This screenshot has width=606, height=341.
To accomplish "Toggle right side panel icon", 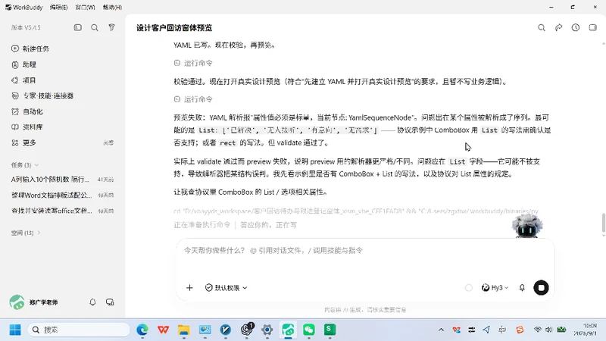I will [593, 27].
